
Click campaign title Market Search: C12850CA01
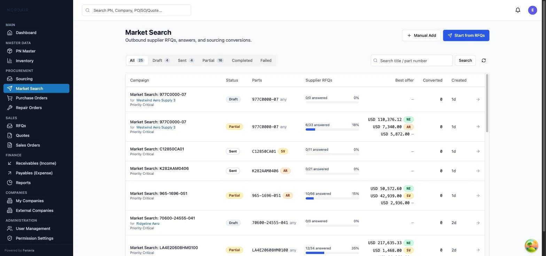[x=157, y=149]
